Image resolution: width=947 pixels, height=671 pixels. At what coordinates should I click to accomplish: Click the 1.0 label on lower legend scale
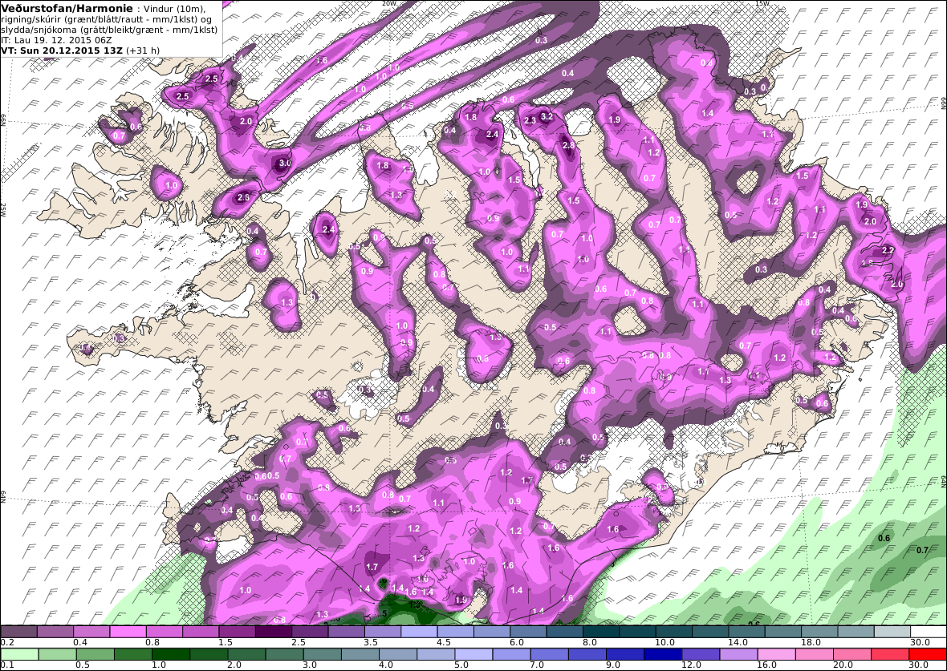click(x=159, y=665)
